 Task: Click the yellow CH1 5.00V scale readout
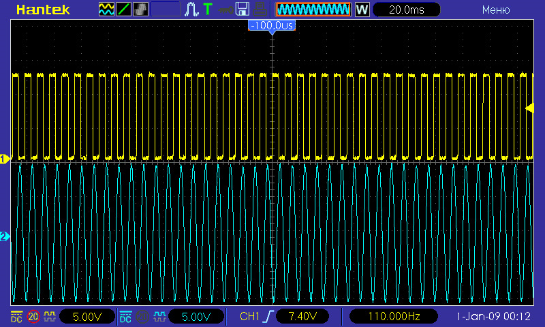point(87,317)
